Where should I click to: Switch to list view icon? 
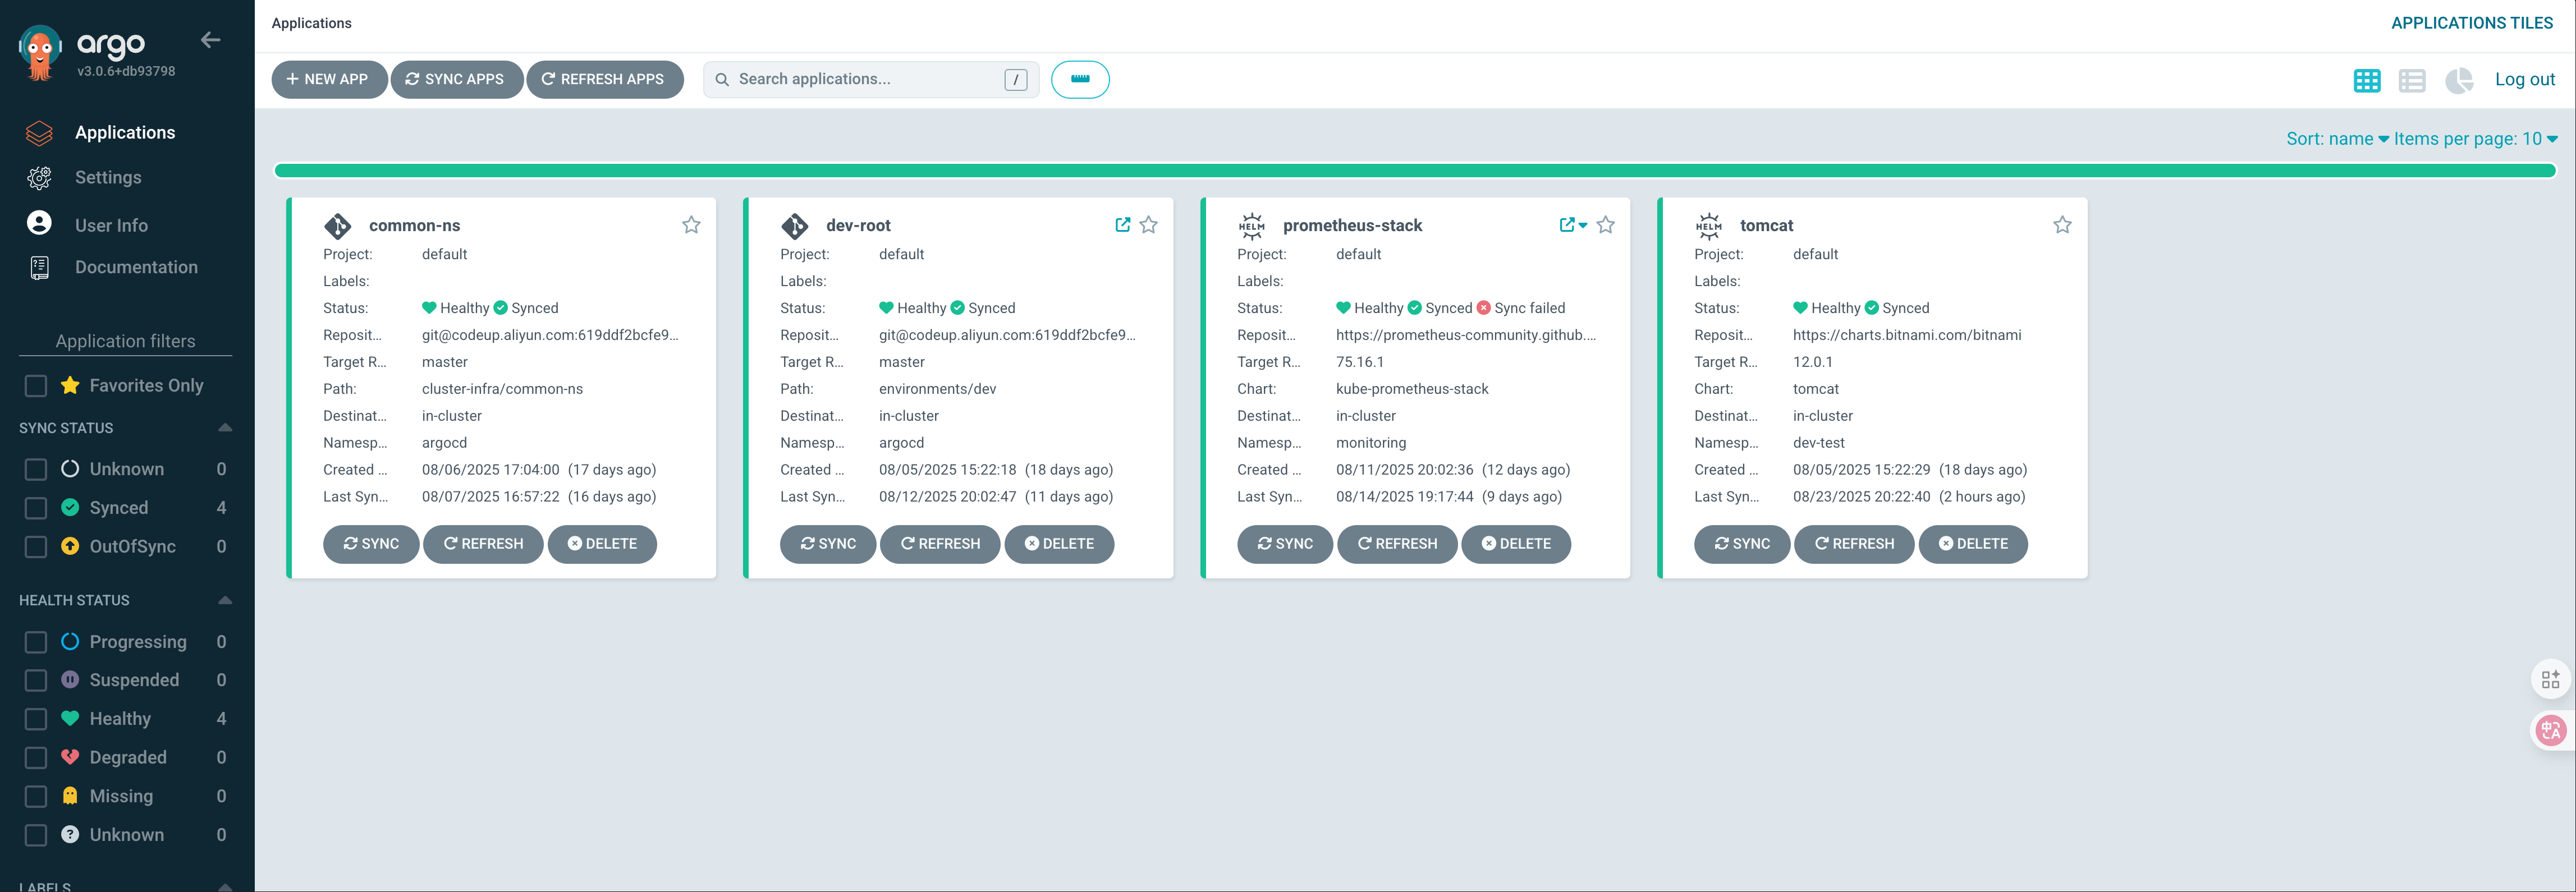click(x=2411, y=80)
